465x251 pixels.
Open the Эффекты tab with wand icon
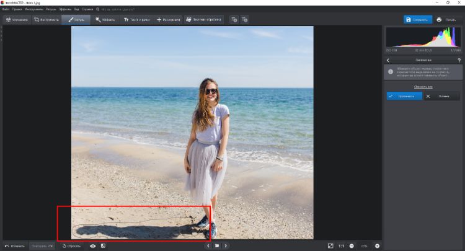(105, 20)
